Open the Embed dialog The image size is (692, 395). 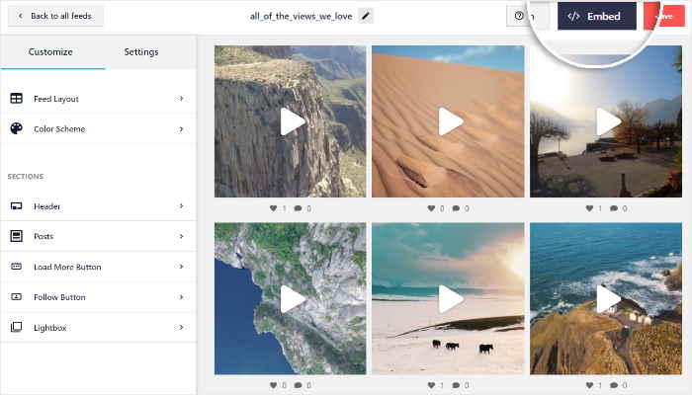coord(597,17)
